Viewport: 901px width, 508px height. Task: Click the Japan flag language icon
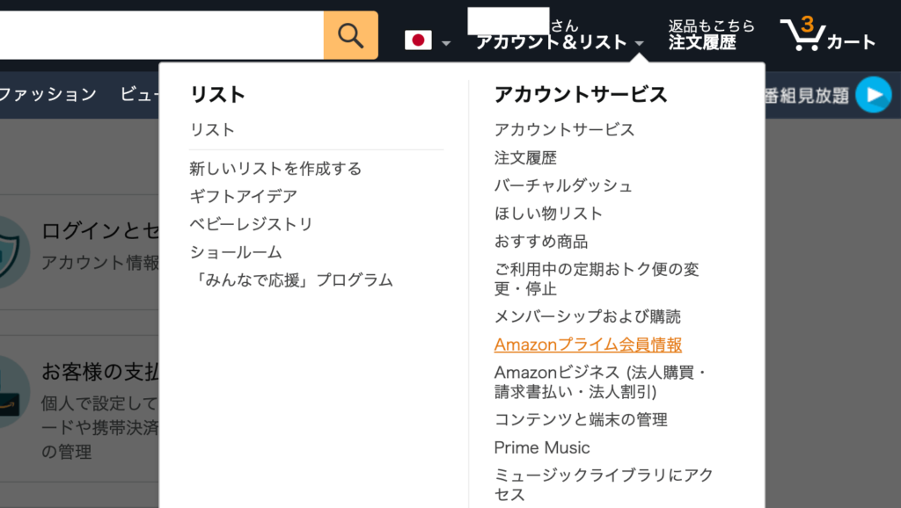(418, 40)
